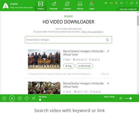The height and width of the screenshot is (113, 139).
Task: Click the 00:00 / 00:00 time display
Action: coord(109,97)
